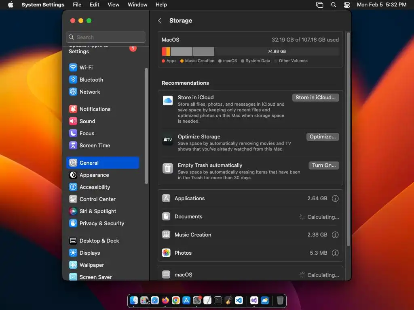414x310 pixels.
Task: Open Visual Studio Code from Dock
Action: pos(239,300)
